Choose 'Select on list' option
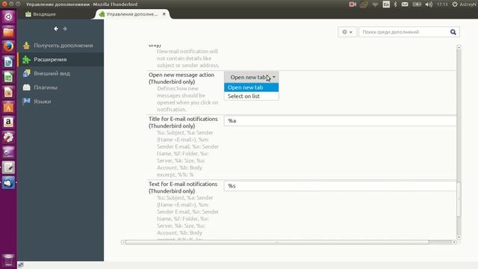 click(252, 96)
